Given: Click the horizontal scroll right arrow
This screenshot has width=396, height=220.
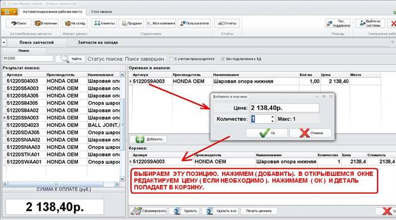Looking at the screenshot, I should coord(117,184).
